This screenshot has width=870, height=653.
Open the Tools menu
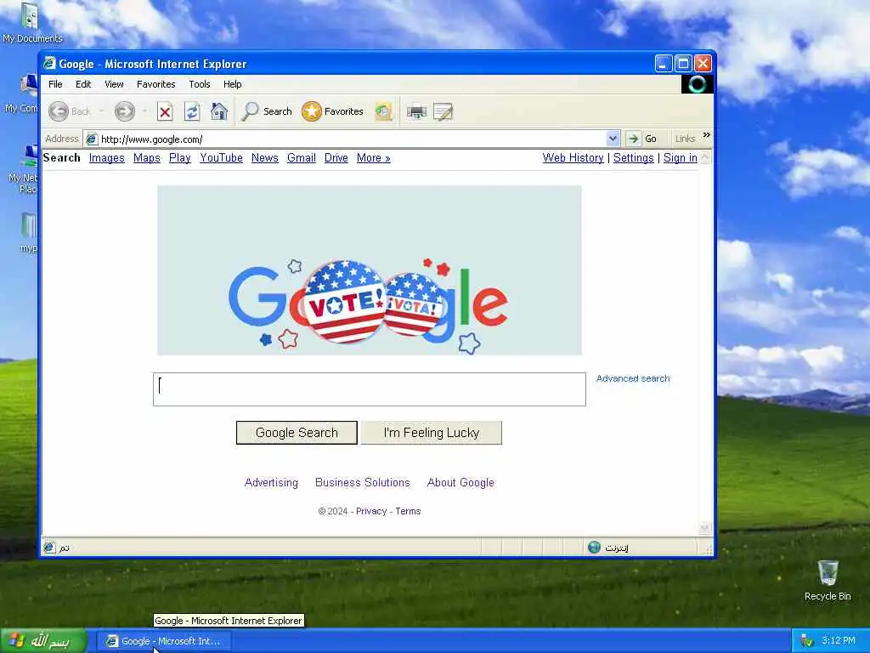pyautogui.click(x=199, y=84)
